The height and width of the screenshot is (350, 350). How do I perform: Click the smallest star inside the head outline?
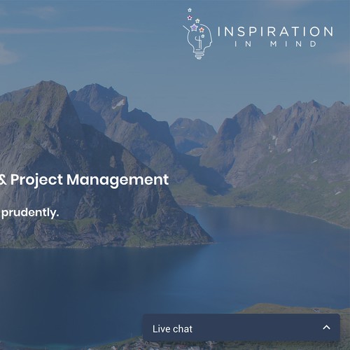(x=203, y=36)
